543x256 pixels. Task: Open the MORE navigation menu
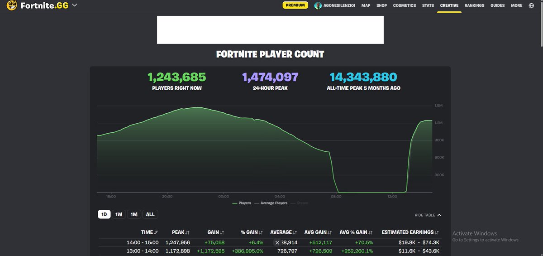[x=516, y=5]
